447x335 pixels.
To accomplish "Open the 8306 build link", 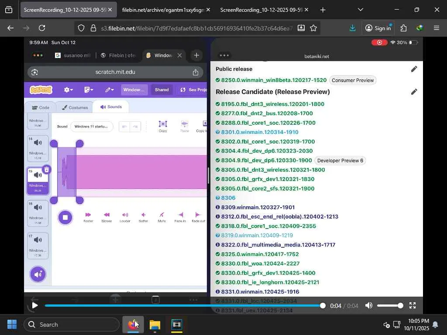I will (228, 198).
